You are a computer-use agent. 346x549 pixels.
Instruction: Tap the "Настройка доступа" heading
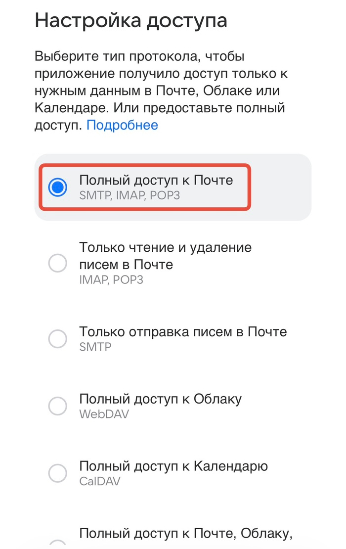tap(131, 21)
